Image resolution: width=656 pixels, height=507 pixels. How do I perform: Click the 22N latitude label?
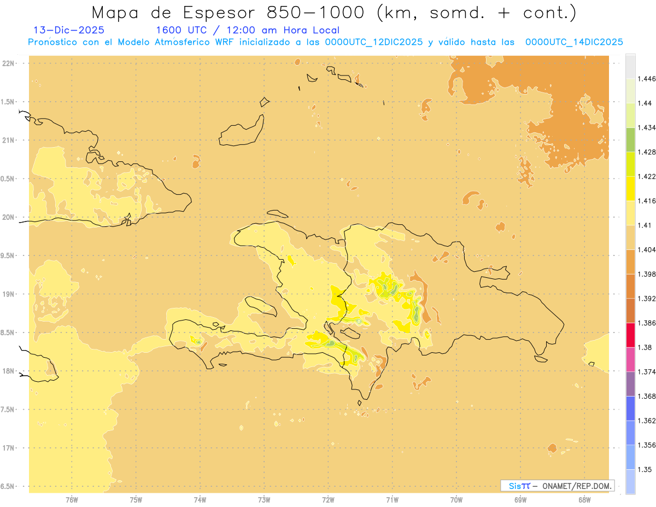[x=8, y=63]
